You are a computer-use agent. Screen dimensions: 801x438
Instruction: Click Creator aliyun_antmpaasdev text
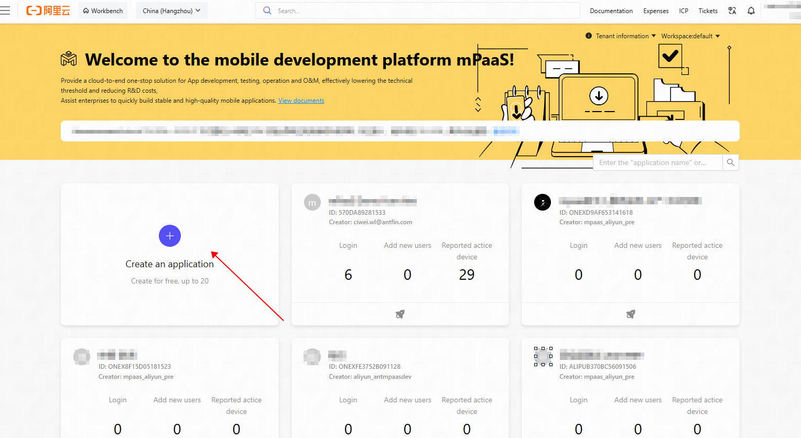click(370, 377)
